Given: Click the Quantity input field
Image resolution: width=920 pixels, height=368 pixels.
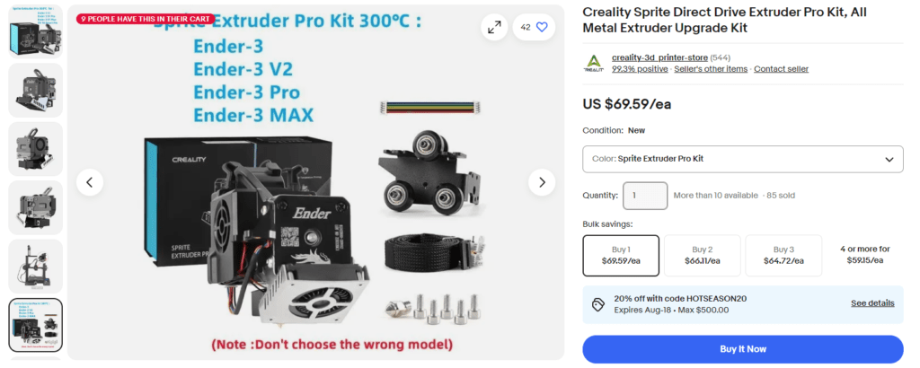Looking at the screenshot, I should [x=645, y=196].
